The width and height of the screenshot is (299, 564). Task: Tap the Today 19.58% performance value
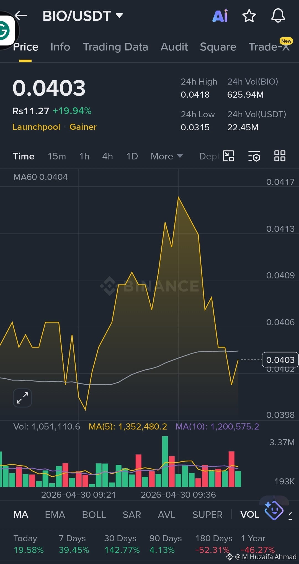click(29, 550)
